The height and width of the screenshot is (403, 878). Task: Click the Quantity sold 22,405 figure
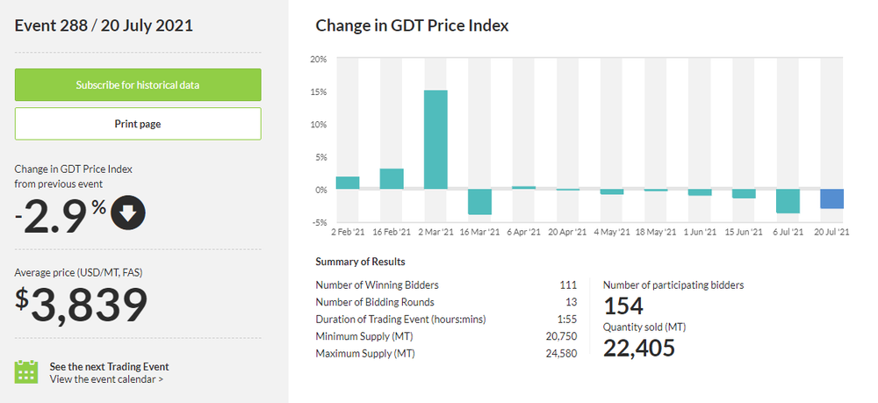(638, 348)
